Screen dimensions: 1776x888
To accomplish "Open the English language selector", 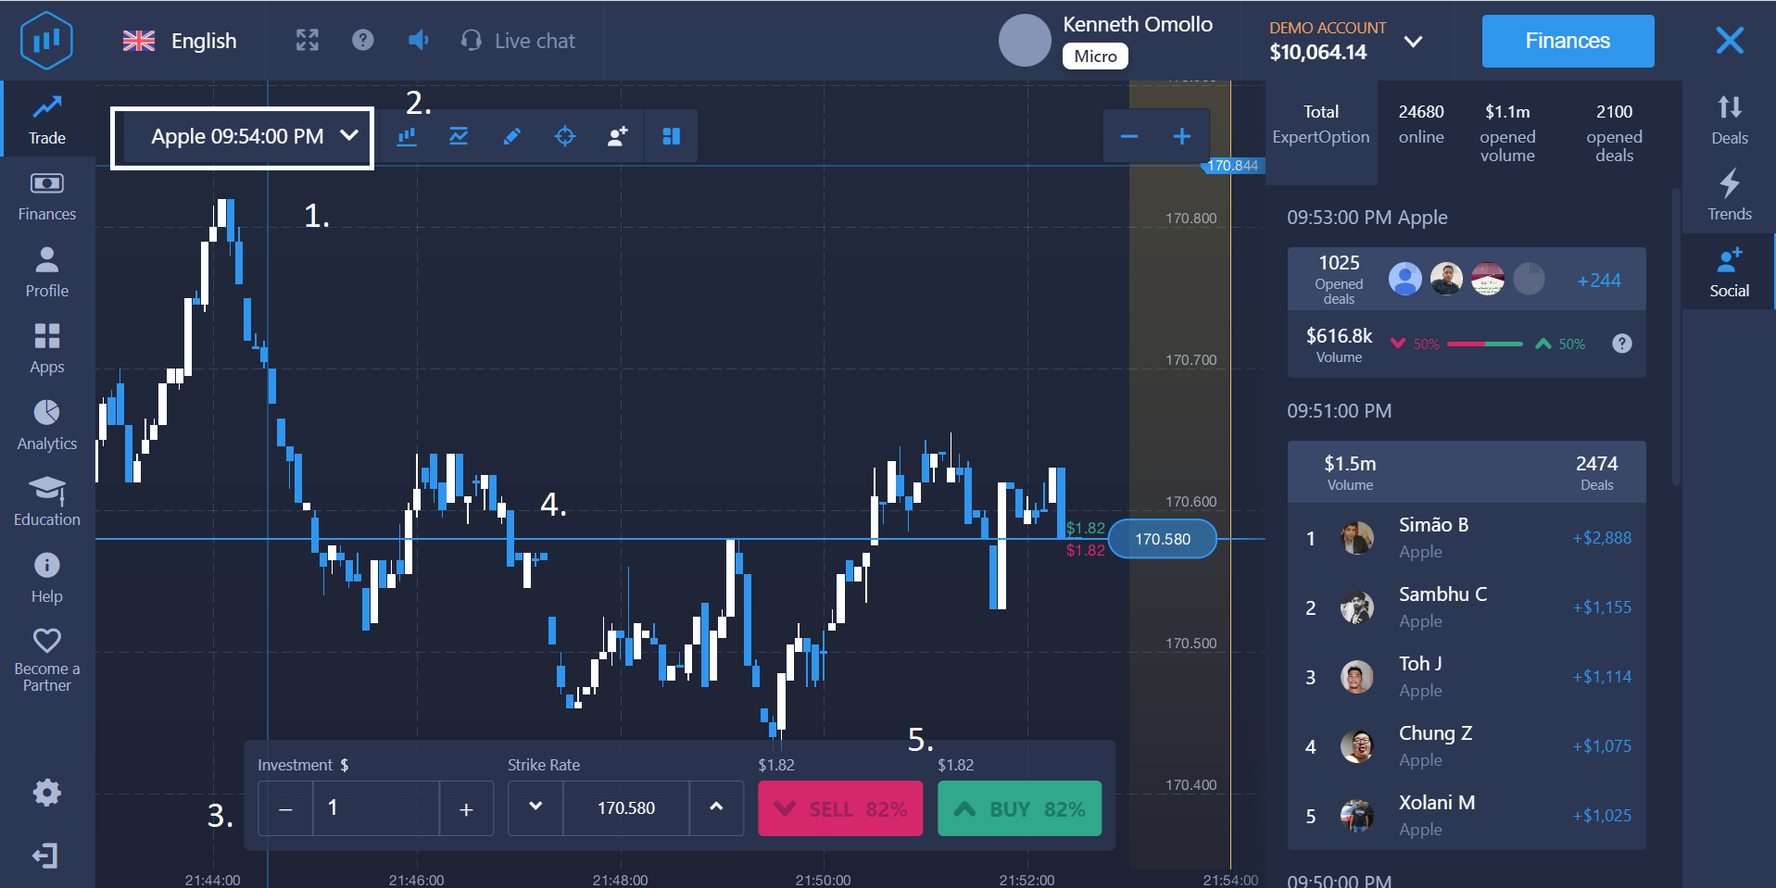I will tap(182, 40).
